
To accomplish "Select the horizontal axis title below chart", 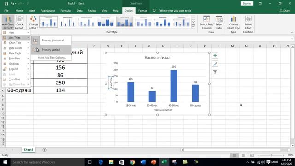I will point(163,110).
